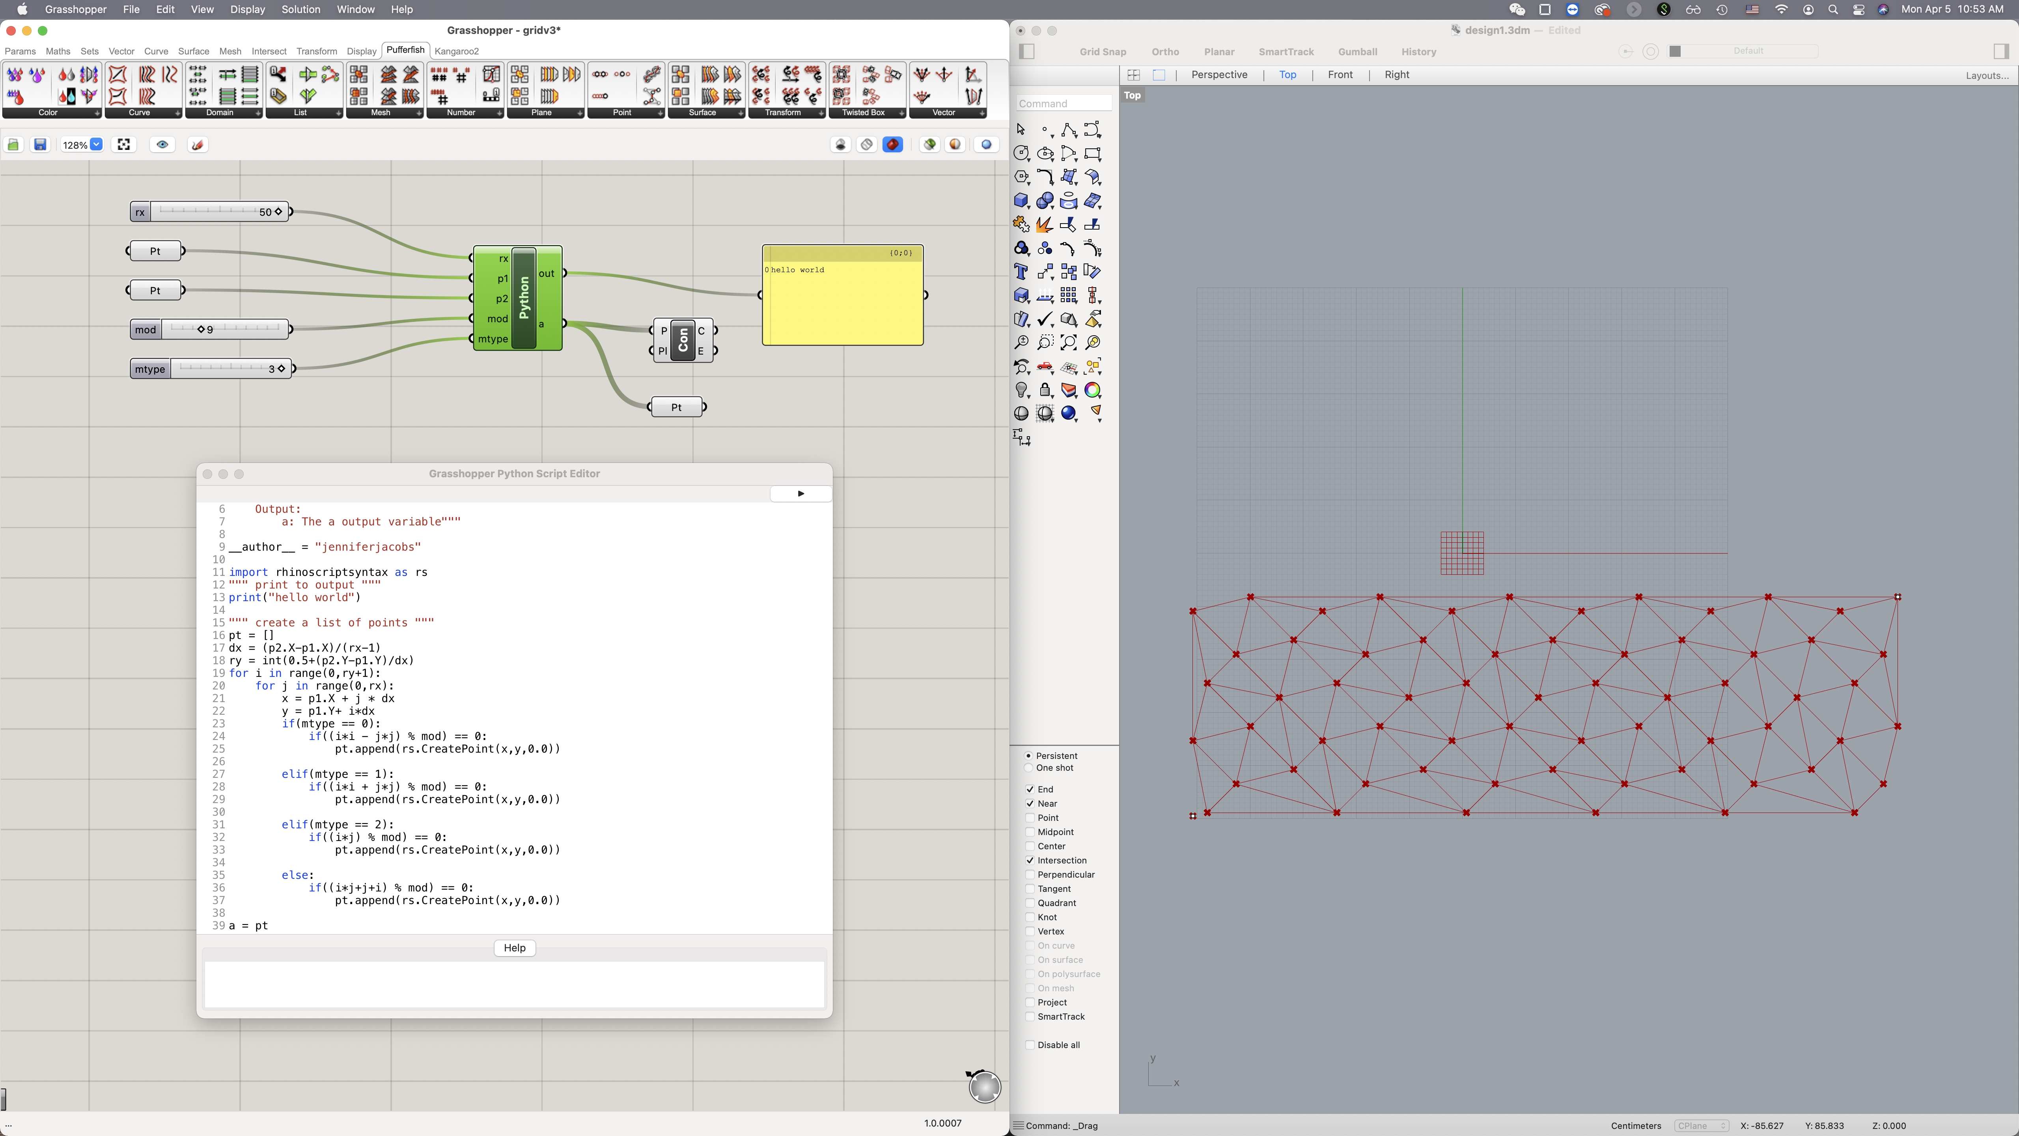Screen dimensions: 2019x1136
Task: Enable the Midpoint object snap
Action: [1030, 832]
